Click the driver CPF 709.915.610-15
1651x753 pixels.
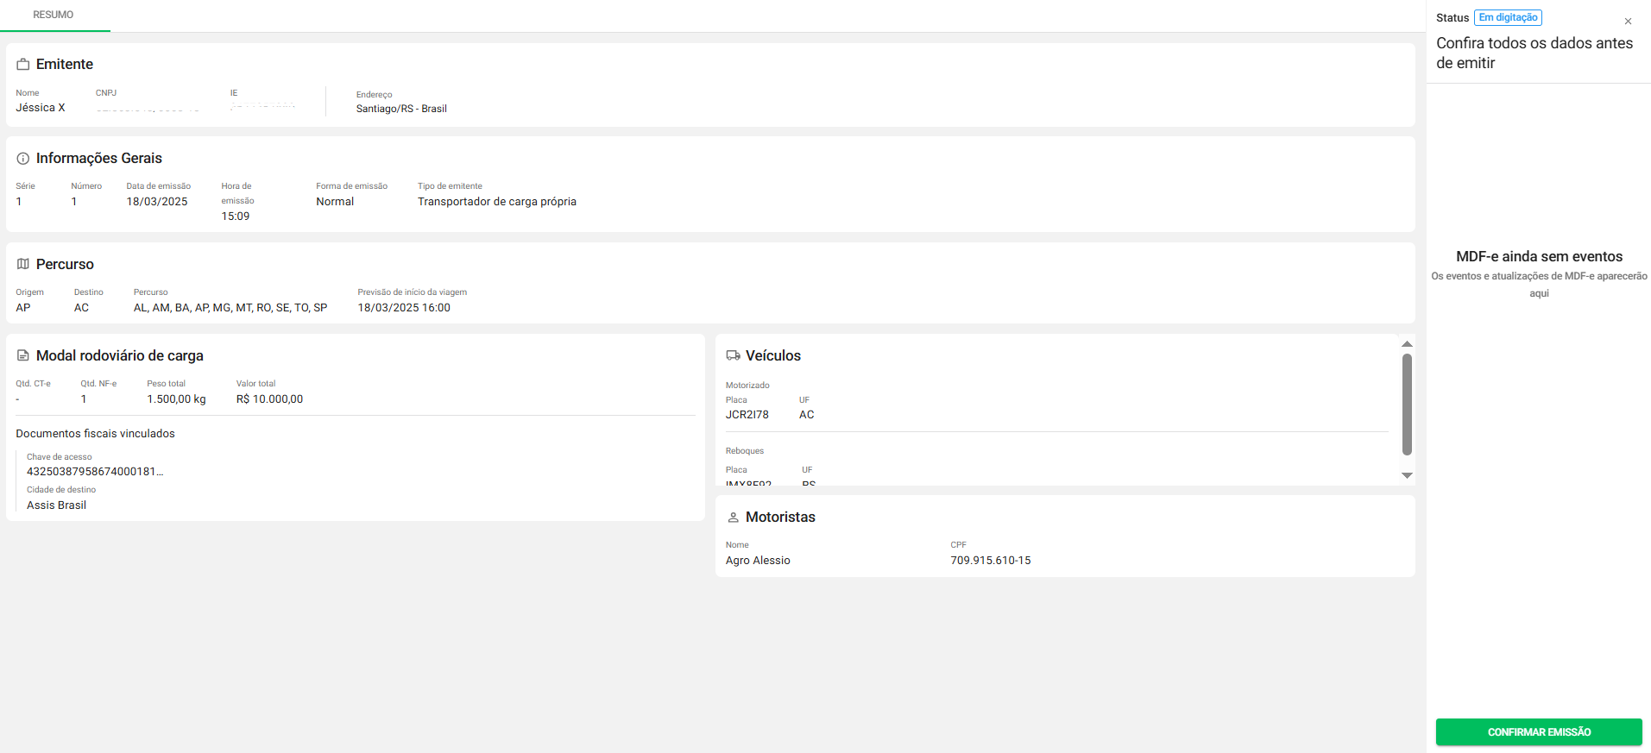tap(990, 561)
